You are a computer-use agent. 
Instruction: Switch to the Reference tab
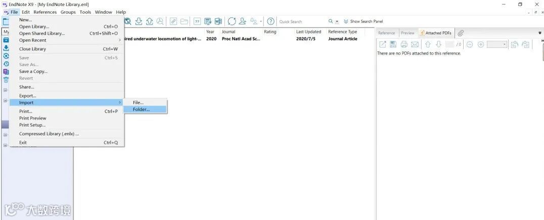point(386,33)
